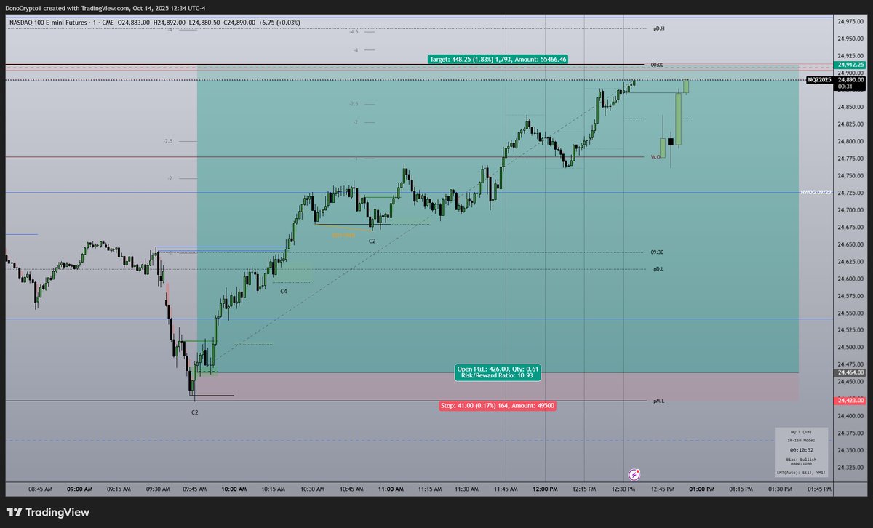Click the NWOG 09/29 line label
The width and height of the screenshot is (873, 528).
point(816,192)
